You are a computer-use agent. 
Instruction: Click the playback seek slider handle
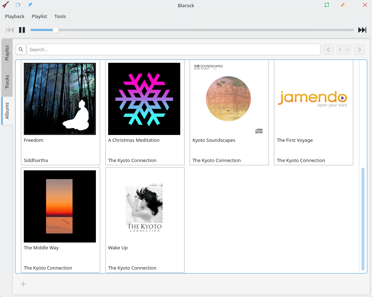coord(56,30)
